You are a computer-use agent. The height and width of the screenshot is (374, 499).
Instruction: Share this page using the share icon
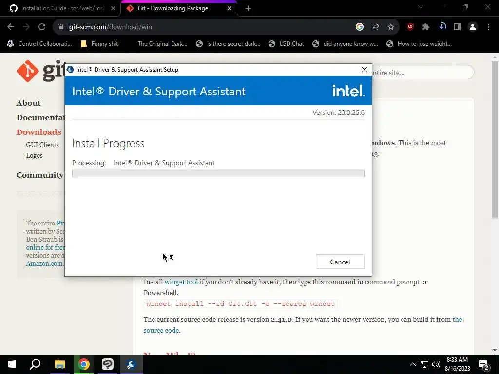click(375, 27)
